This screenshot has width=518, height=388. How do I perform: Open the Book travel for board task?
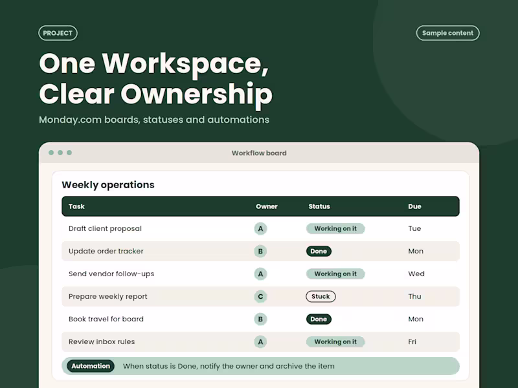coord(106,319)
